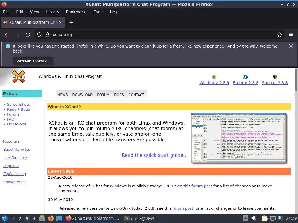The width and height of the screenshot is (298, 223).
Task: Click the Source: 2.8.8 link
Action: pos(275,83)
